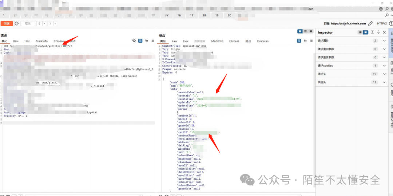Select Repeater tab 16
Viewport: 393px width, 196px height.
[179, 15]
